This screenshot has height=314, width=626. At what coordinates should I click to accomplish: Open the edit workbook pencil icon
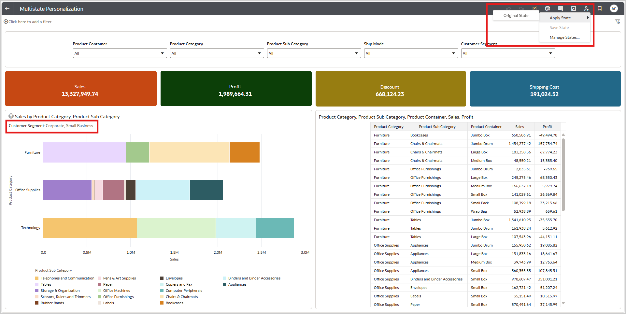(x=534, y=8)
